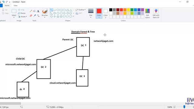Pick the orange color swatch
Image resolution: width=194 pixels, height=109 pixels.
[x=125, y=10]
